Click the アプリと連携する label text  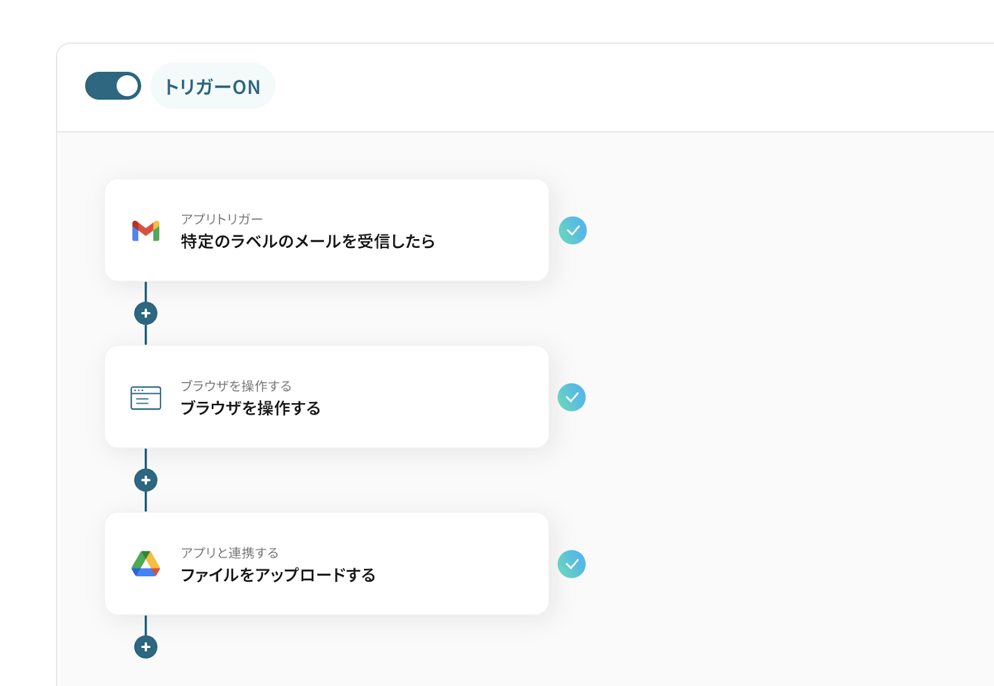coord(230,552)
